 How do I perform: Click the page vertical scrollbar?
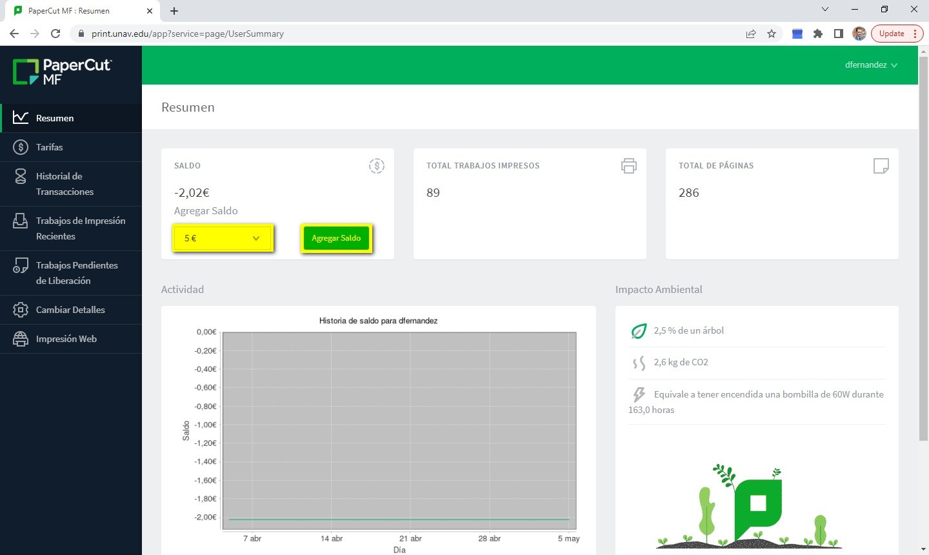click(923, 258)
